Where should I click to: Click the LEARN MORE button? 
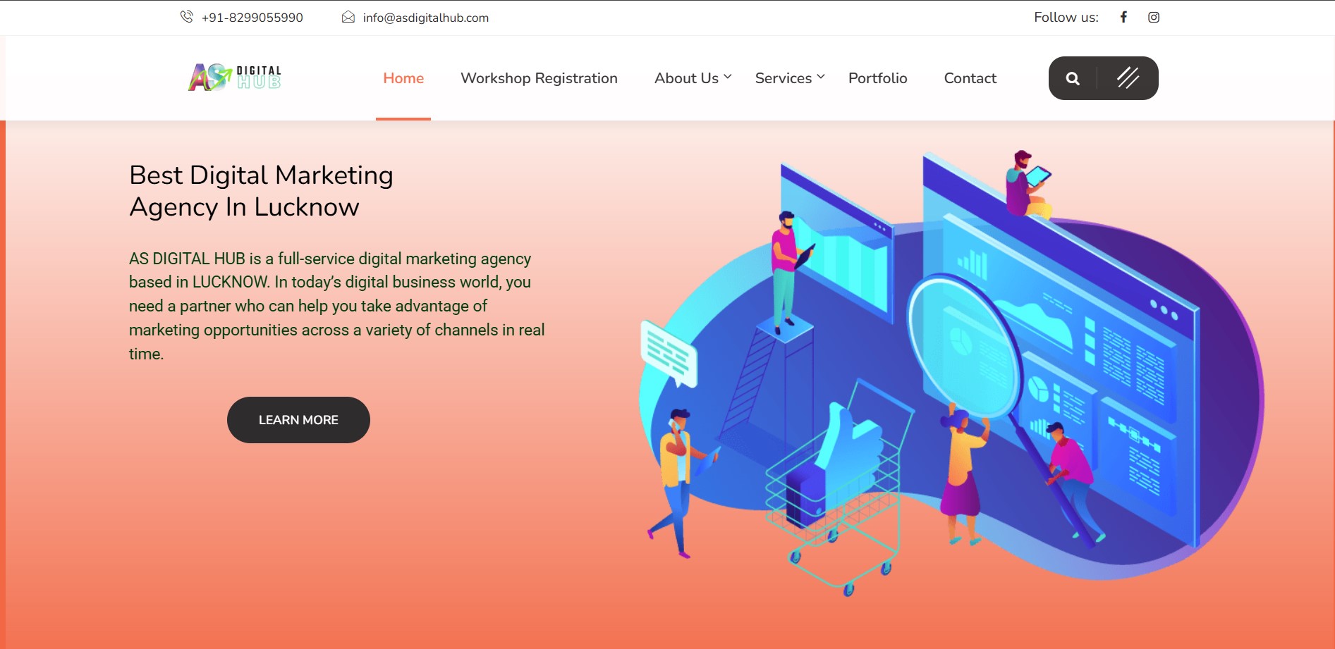(x=298, y=420)
